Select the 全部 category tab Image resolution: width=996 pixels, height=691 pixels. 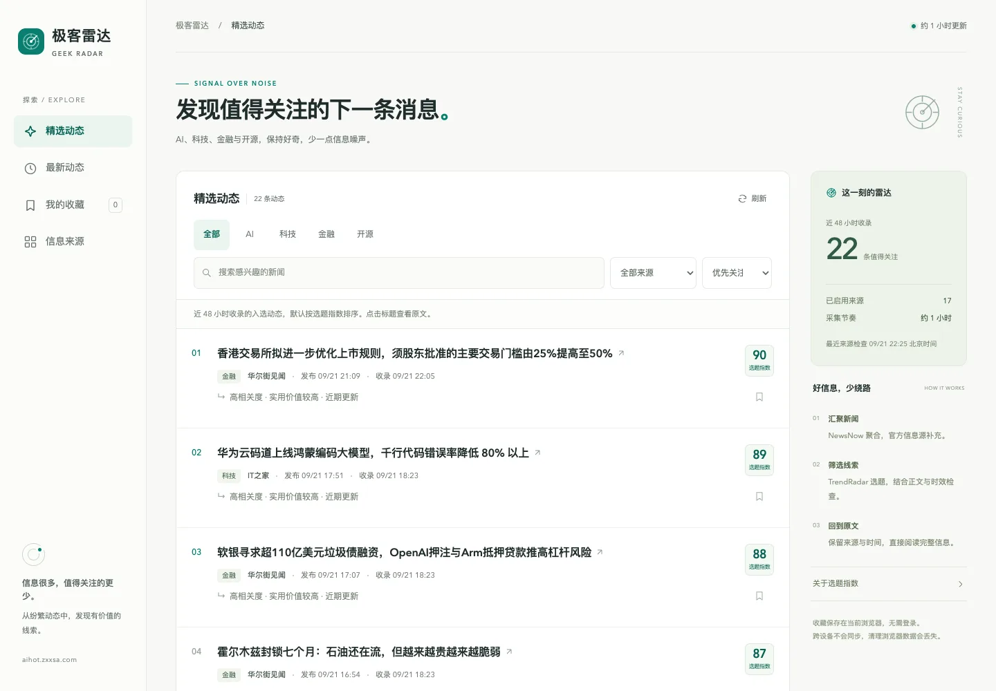click(x=212, y=234)
